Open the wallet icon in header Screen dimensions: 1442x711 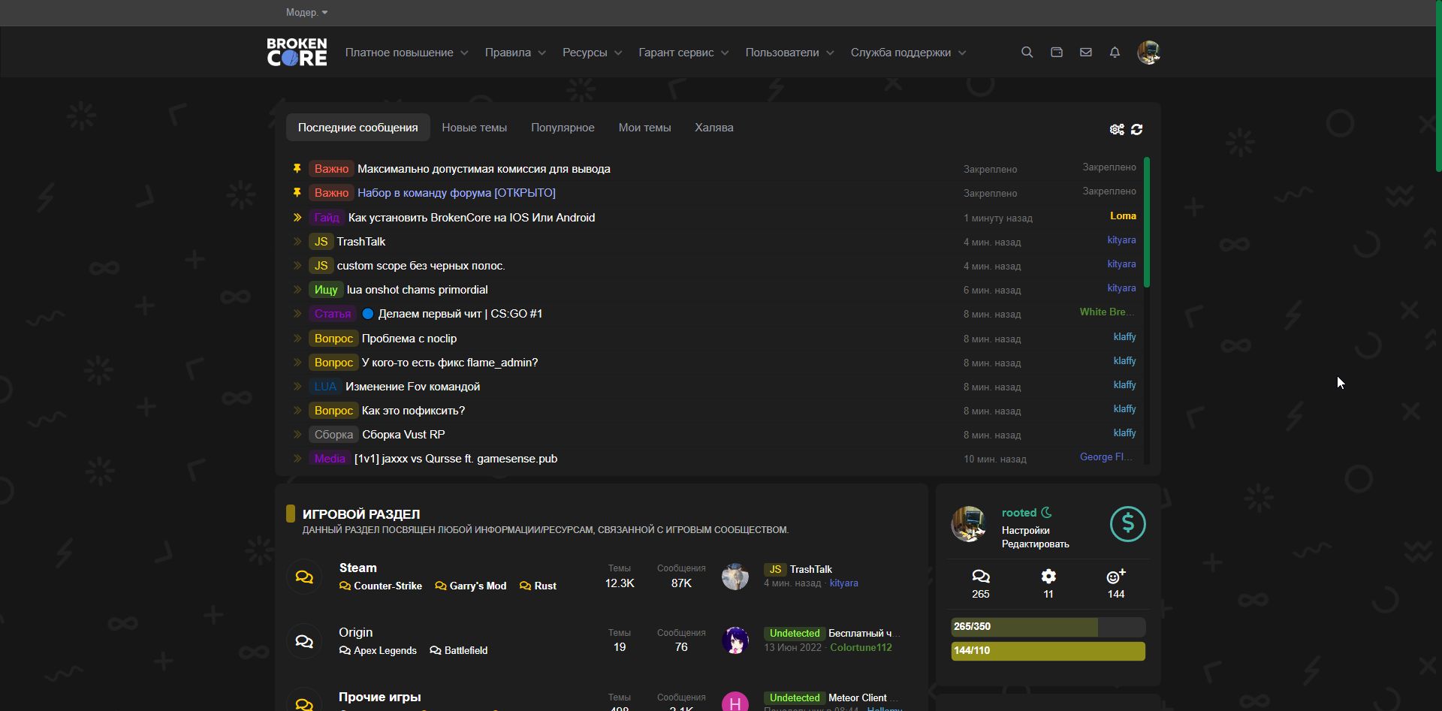point(1057,53)
